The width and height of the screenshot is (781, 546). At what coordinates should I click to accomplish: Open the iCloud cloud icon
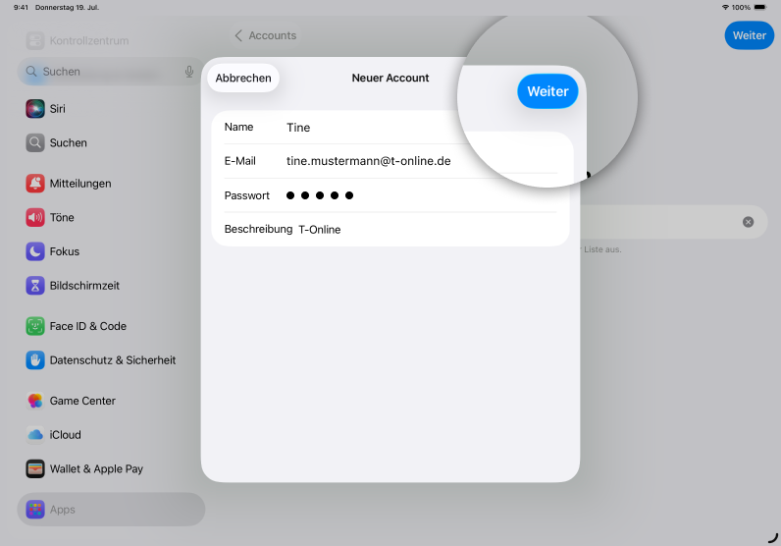[x=35, y=435]
